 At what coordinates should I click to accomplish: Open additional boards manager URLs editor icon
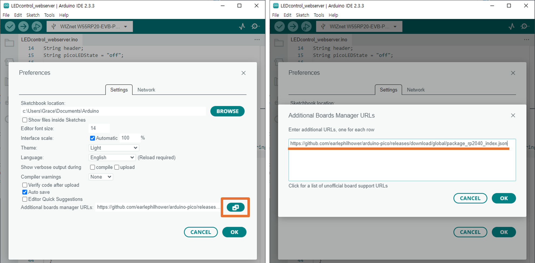pyautogui.click(x=236, y=207)
